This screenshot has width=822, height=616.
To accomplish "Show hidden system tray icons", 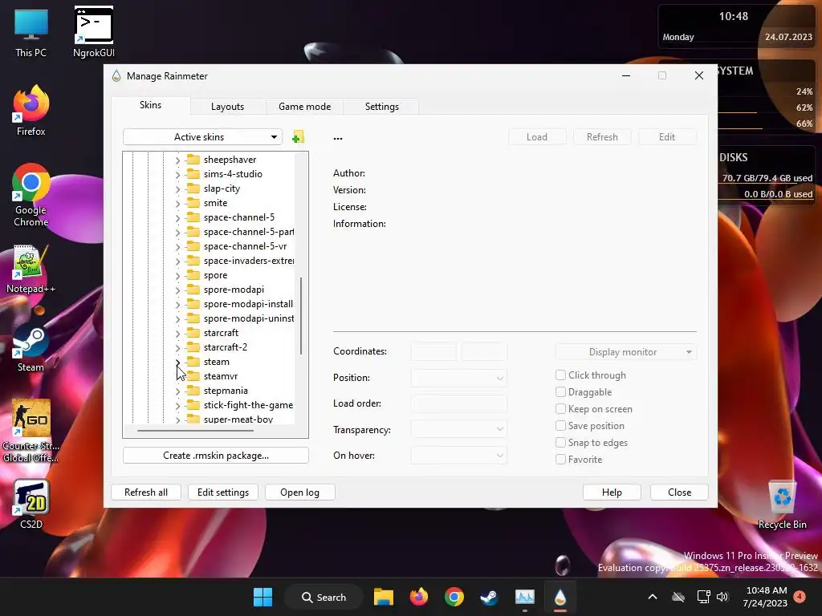I will tap(653, 597).
